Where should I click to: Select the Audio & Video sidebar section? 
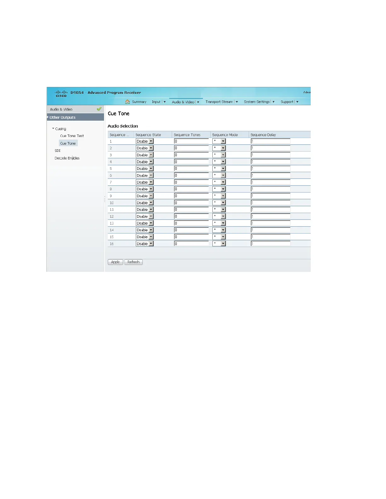[75, 109]
